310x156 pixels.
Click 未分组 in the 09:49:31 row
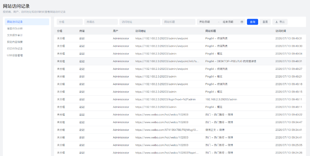click(61, 38)
